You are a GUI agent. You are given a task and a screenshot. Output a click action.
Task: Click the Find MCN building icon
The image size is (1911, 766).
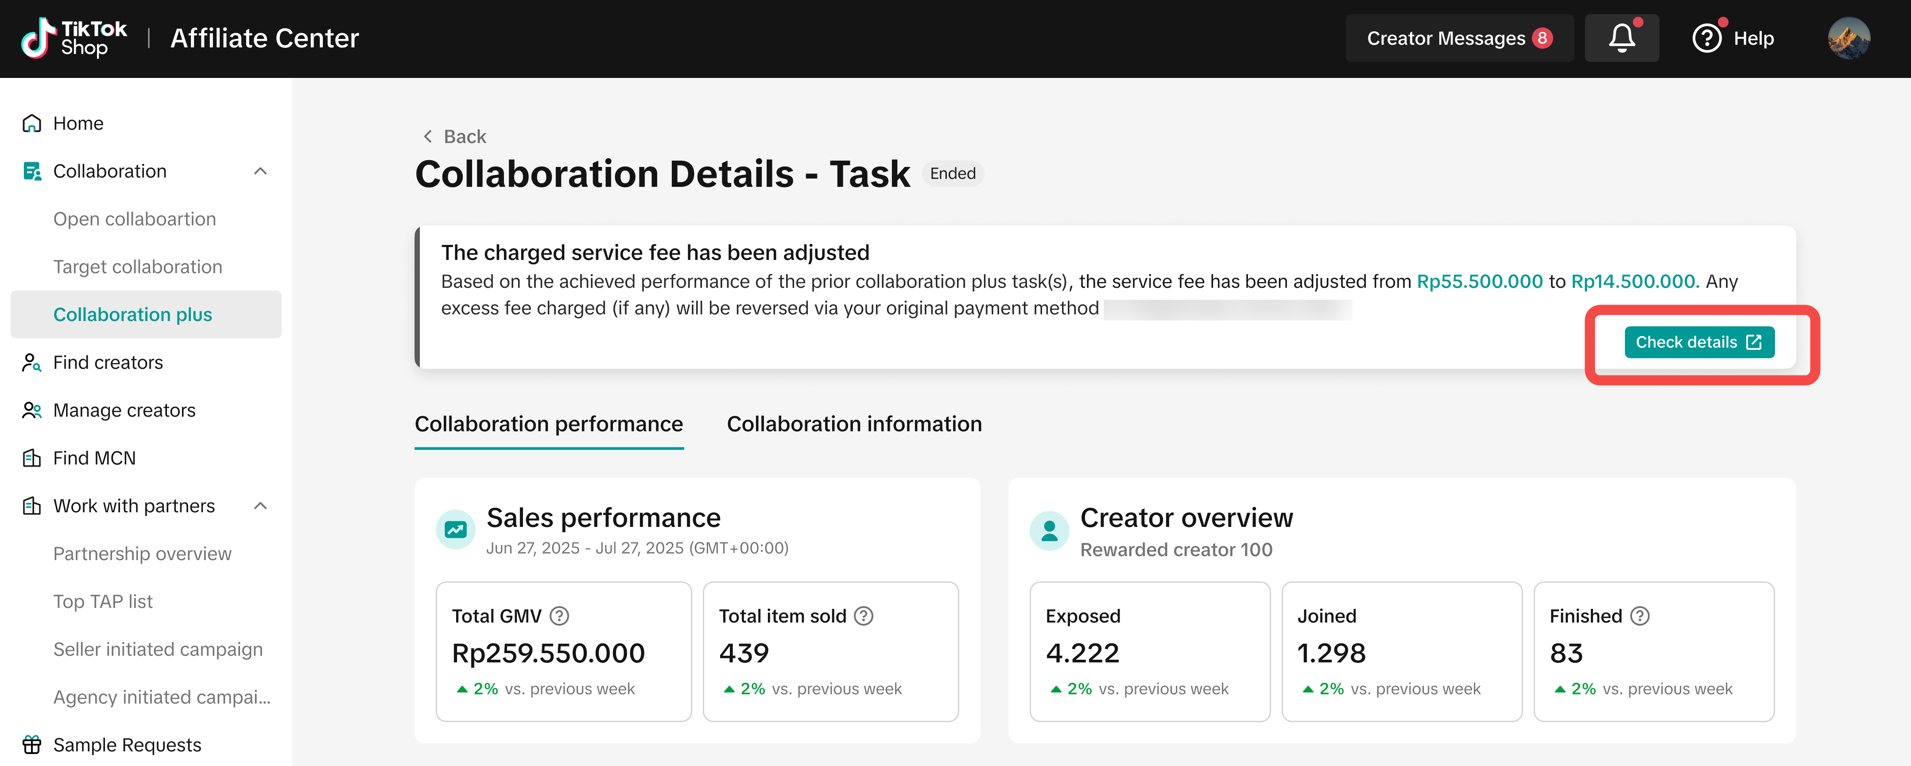(x=31, y=457)
